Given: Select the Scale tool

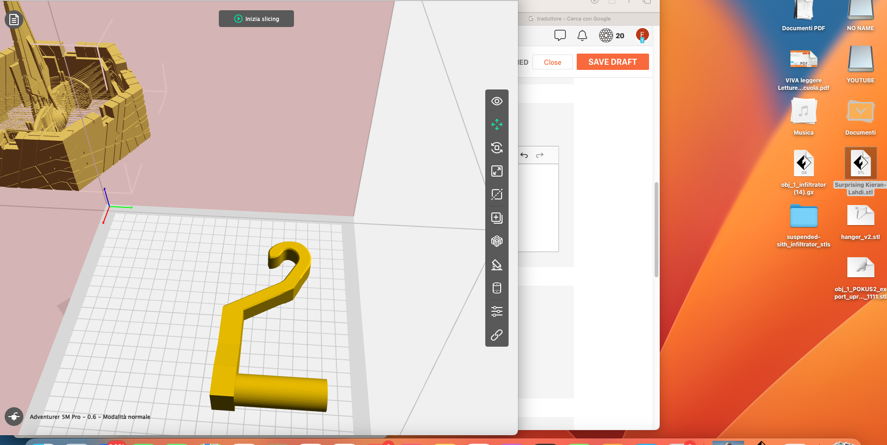Looking at the screenshot, I should 497,171.
